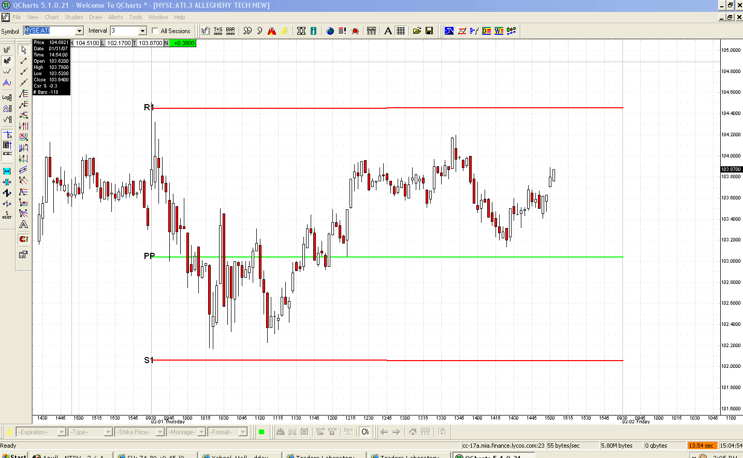Click the R1 resistance line label
Image resolution: width=743 pixels, height=458 pixels.
coord(149,107)
